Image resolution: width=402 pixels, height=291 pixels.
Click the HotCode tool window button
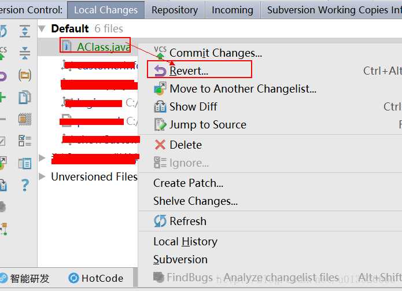pyautogui.click(x=96, y=278)
